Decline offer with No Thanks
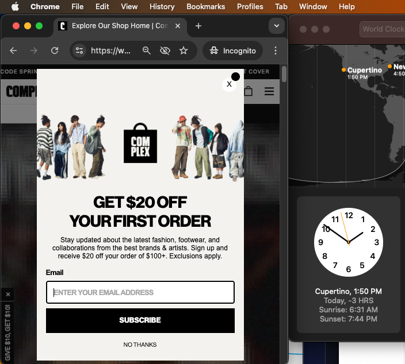This screenshot has width=405, height=364. click(140, 344)
